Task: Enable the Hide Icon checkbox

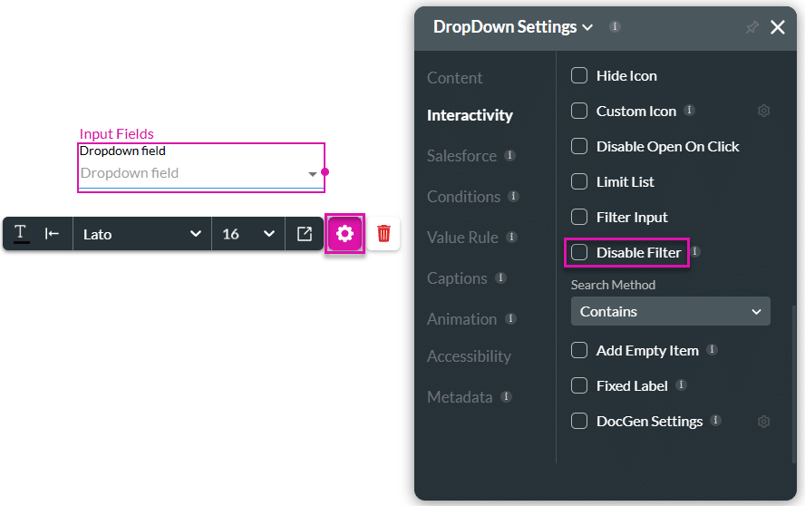Action: point(579,75)
